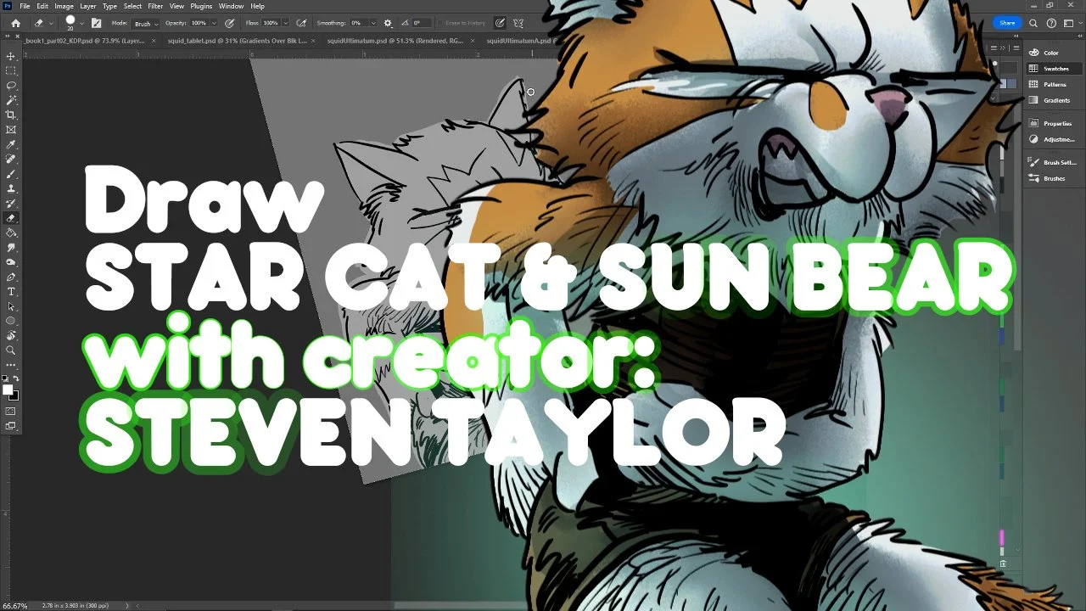Open the Image menu
The image size is (1086, 611).
tap(64, 6)
